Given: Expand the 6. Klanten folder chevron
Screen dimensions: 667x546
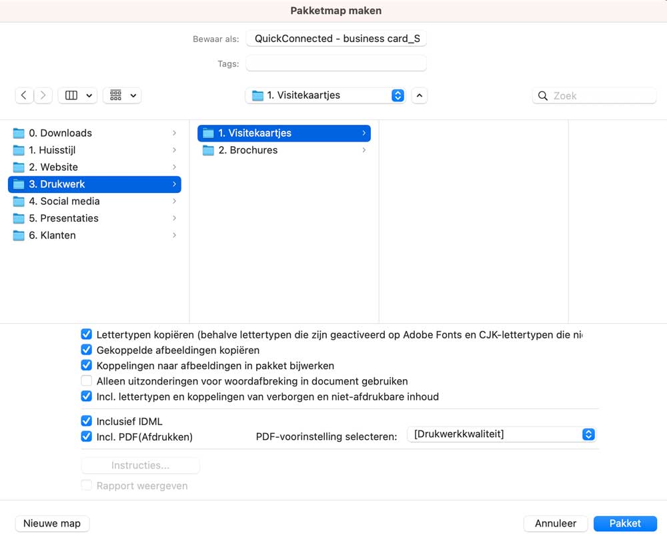Looking at the screenshot, I should click(174, 236).
